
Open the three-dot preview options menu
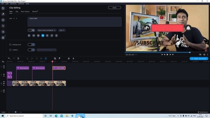208,55
